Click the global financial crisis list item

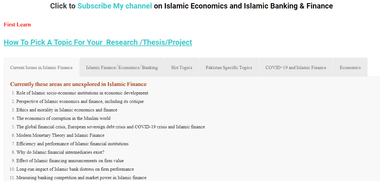click(111, 127)
